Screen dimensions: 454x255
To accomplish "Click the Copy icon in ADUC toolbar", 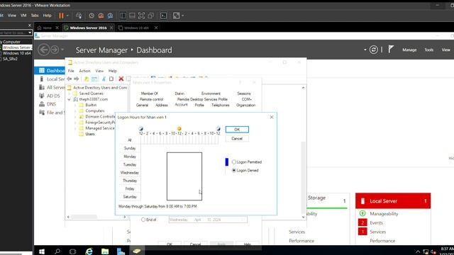I will tap(111, 79).
